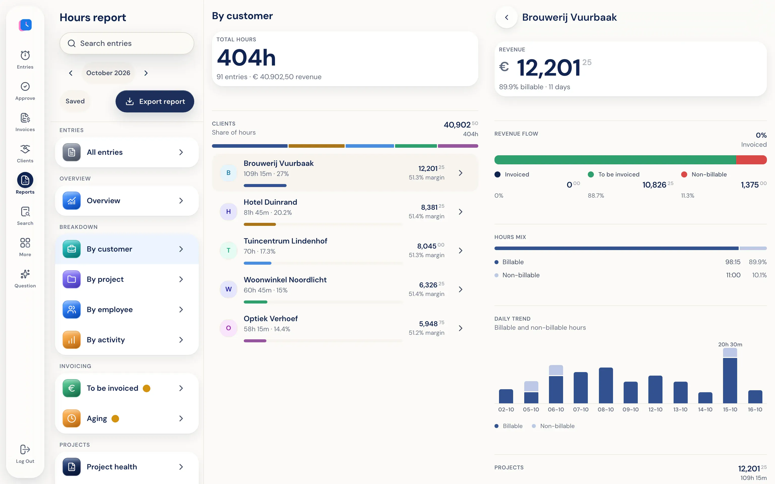Click the Hotel Duinrand avatar H
Viewport: 775px width, 484px height.
pos(228,211)
